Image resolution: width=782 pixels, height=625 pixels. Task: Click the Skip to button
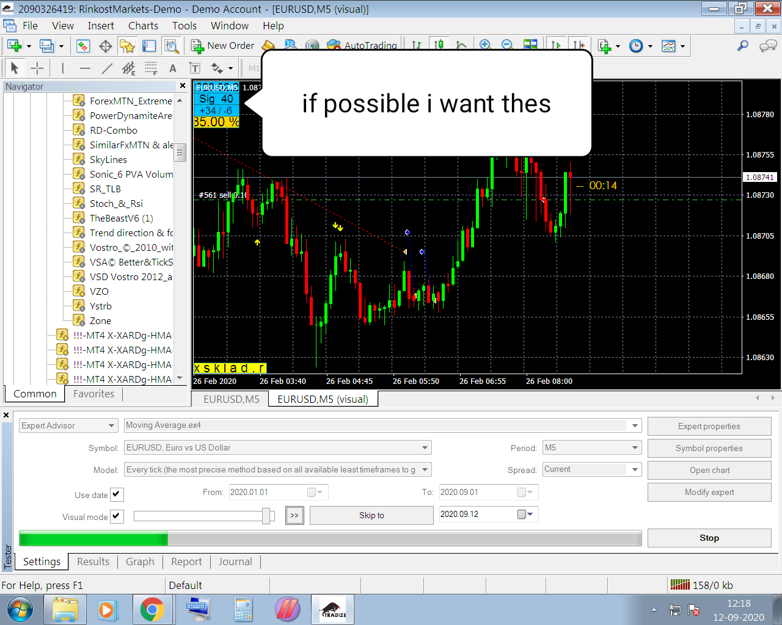371,515
